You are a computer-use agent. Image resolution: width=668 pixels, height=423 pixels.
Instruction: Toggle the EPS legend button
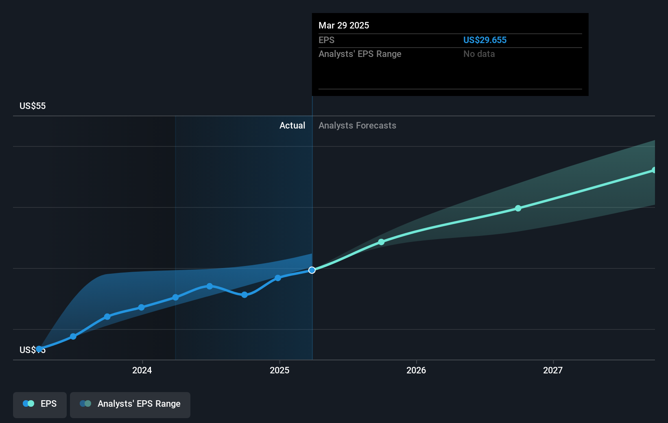coord(40,405)
